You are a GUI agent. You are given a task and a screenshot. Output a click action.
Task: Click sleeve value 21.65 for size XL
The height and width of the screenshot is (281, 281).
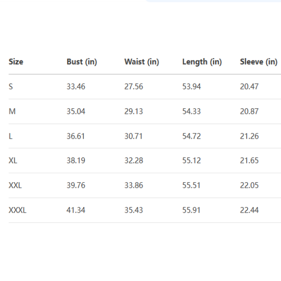(249, 161)
